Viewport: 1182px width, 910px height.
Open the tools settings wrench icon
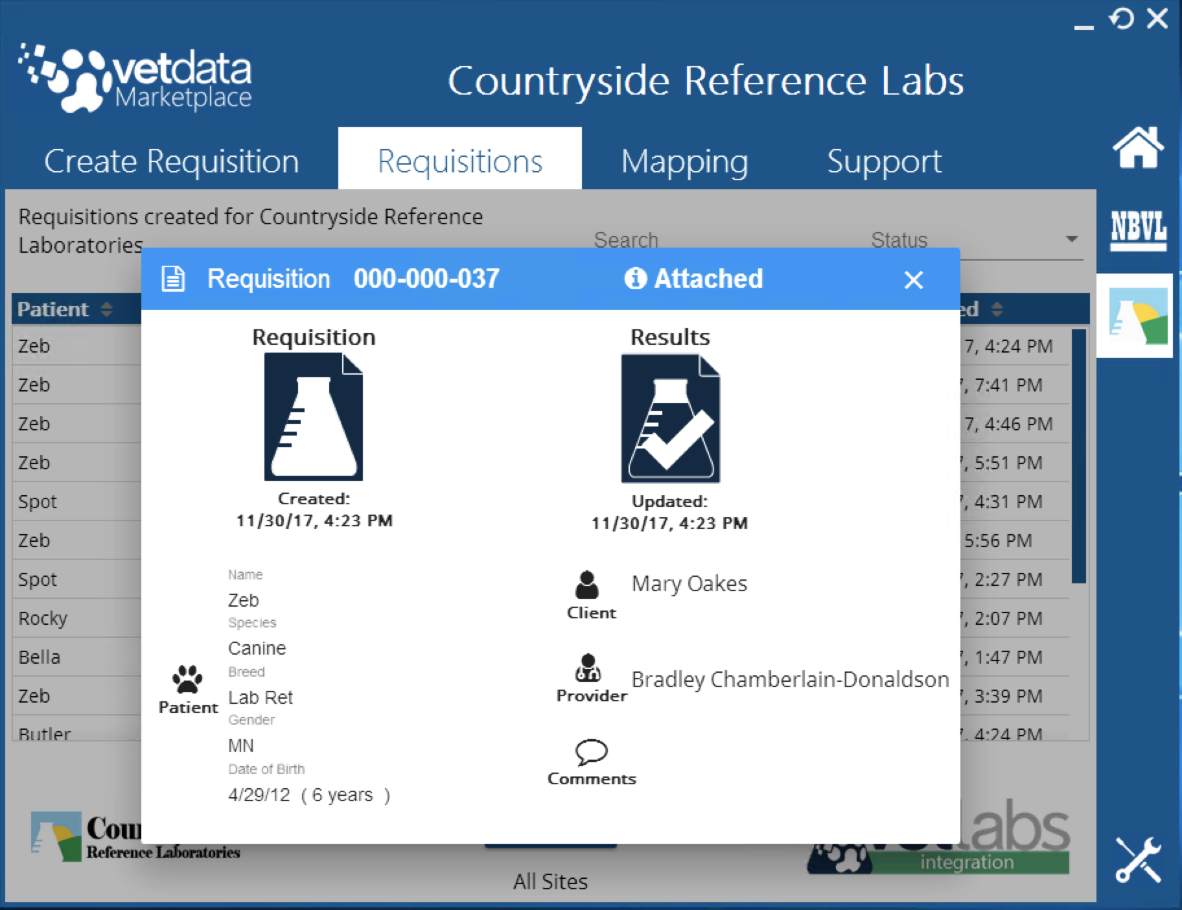pos(1139,859)
